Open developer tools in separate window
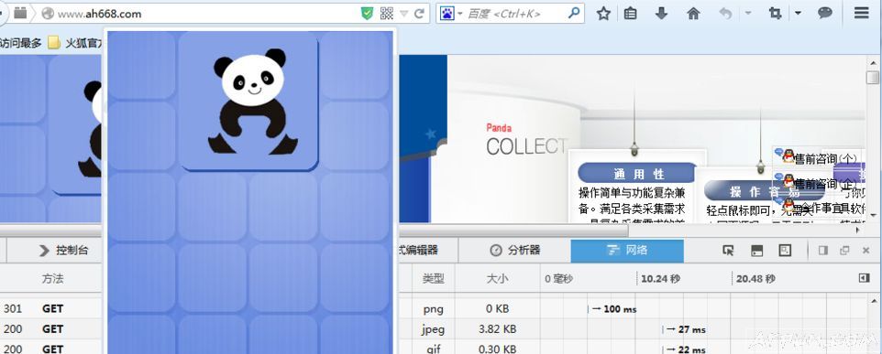The width and height of the screenshot is (882, 354). tap(844, 251)
